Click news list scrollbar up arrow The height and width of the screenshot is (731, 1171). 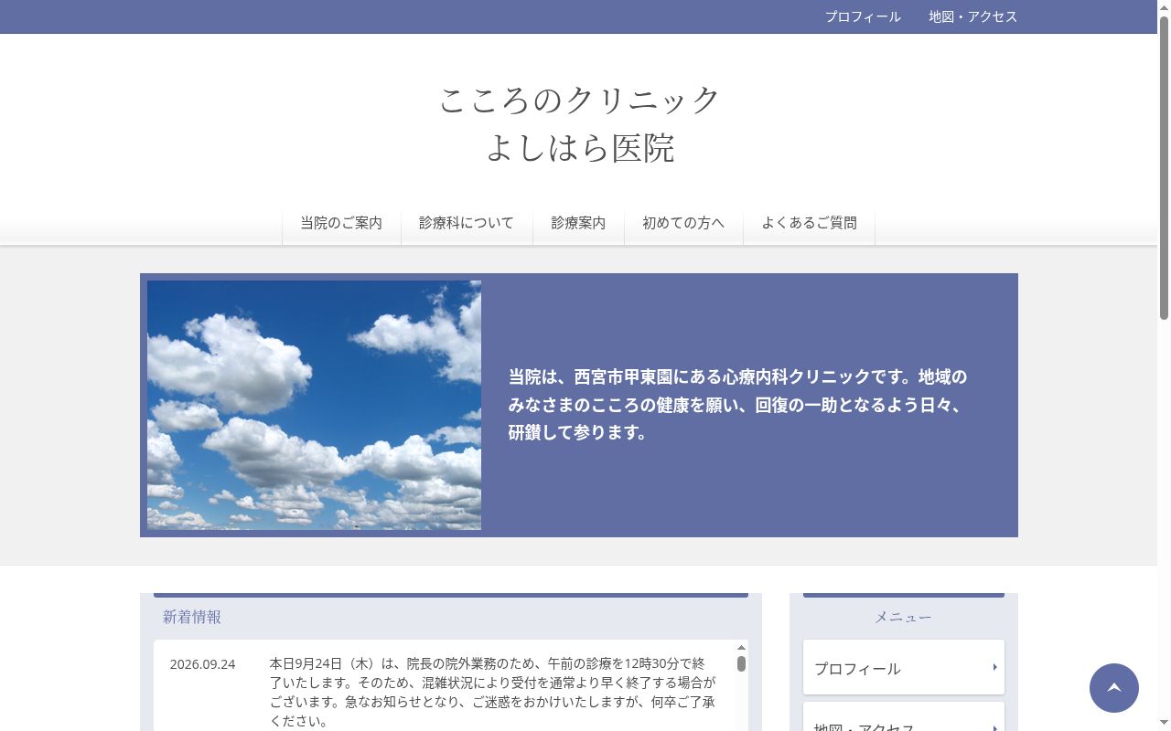click(x=741, y=647)
